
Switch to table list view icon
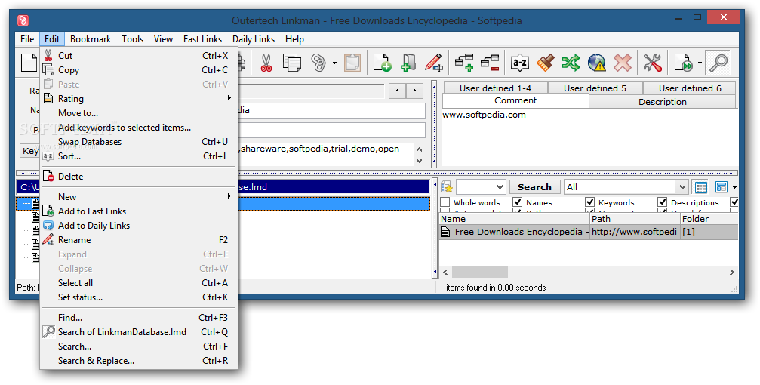701,187
